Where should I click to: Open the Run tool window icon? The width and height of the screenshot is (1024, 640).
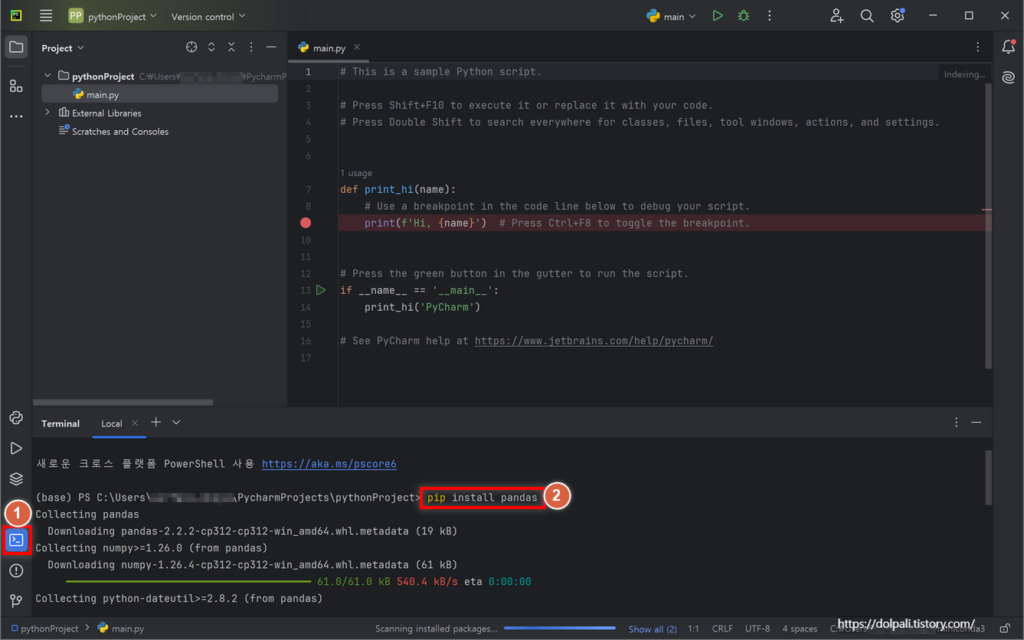16,448
